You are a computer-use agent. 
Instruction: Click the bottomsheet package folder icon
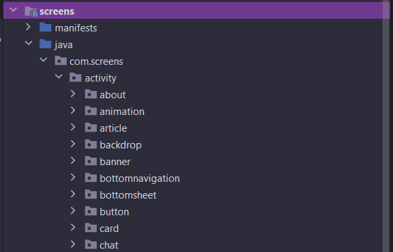click(x=91, y=195)
